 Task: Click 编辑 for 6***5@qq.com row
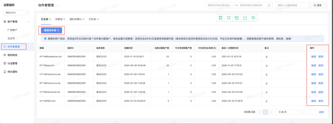coord(314,66)
